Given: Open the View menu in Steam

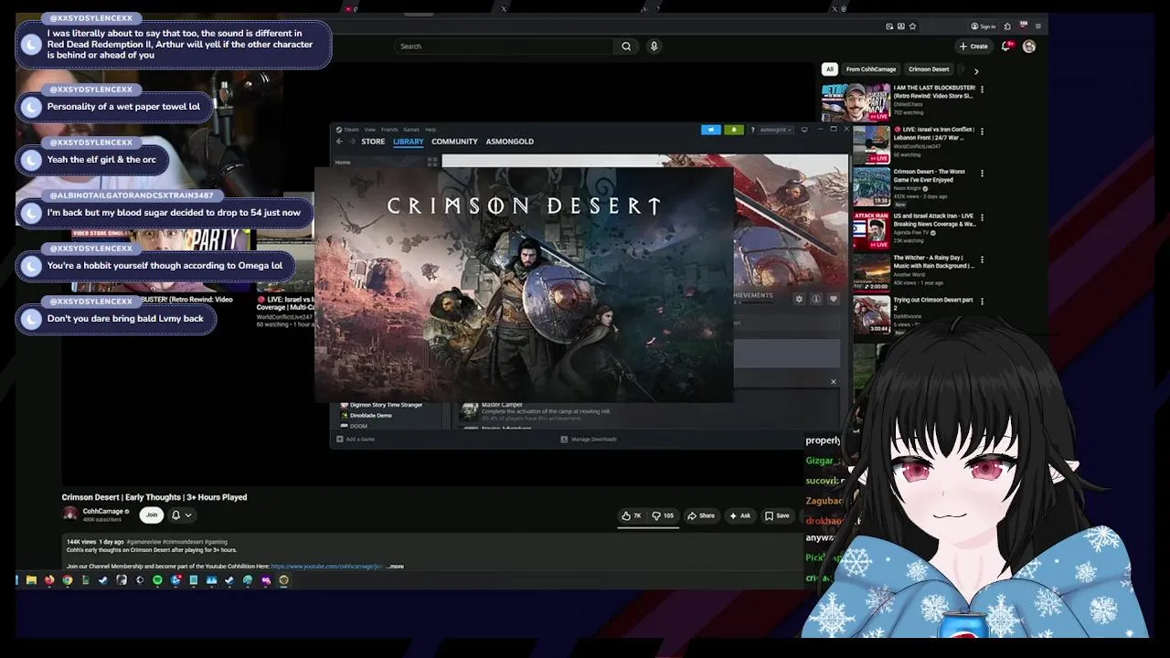Looking at the screenshot, I should click(369, 130).
